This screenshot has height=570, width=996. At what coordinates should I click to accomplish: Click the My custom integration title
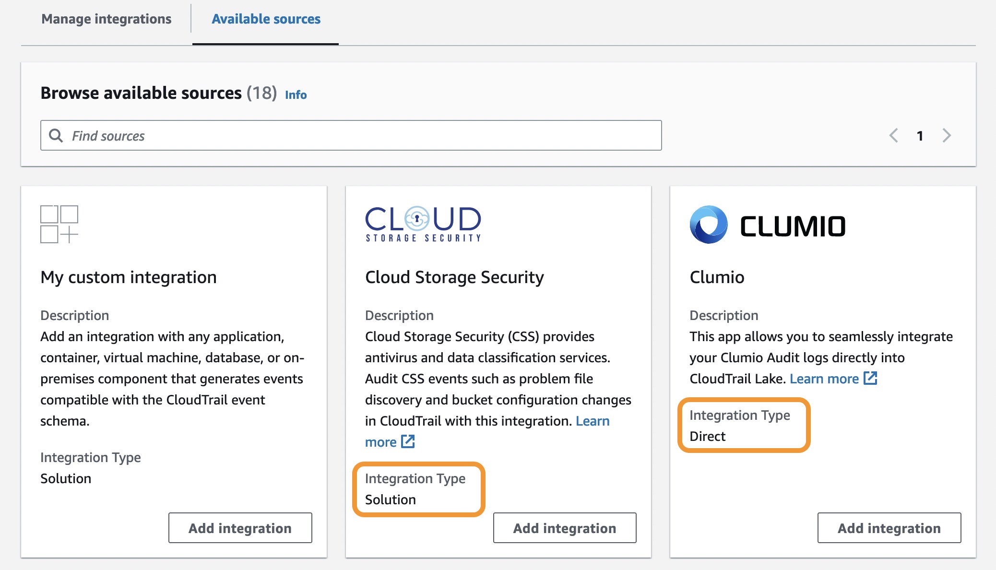(x=129, y=277)
